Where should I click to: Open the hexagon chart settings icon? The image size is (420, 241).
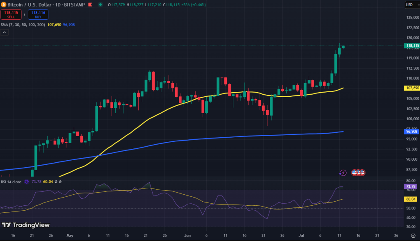pos(413,236)
